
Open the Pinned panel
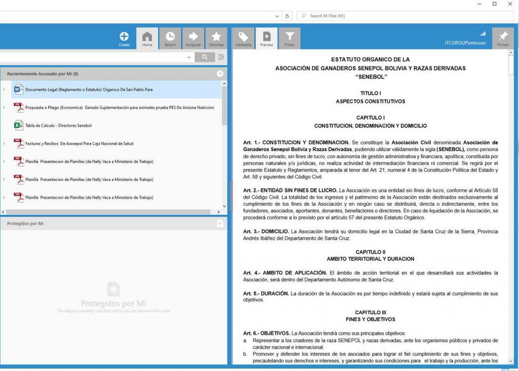click(x=503, y=39)
